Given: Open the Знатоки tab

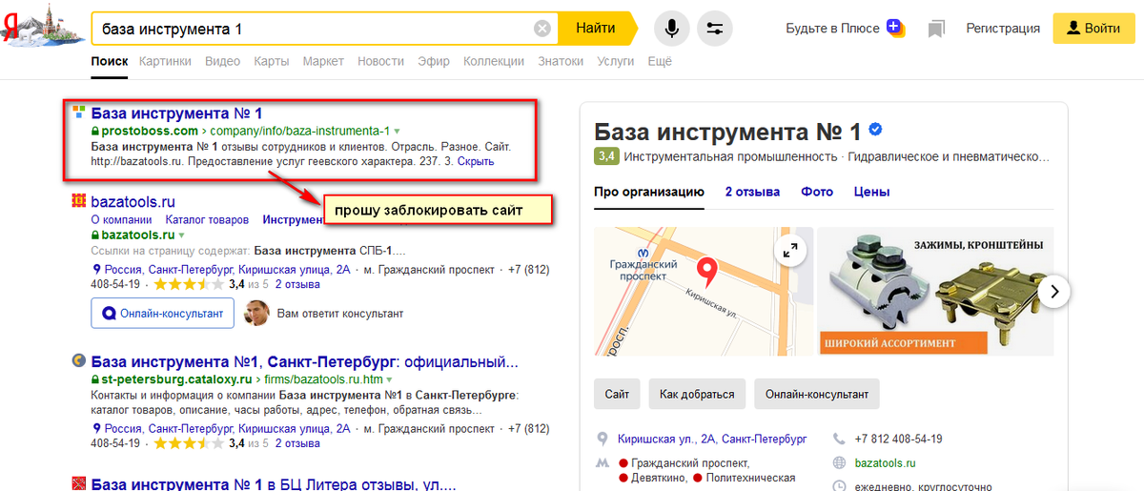Looking at the screenshot, I should [561, 61].
